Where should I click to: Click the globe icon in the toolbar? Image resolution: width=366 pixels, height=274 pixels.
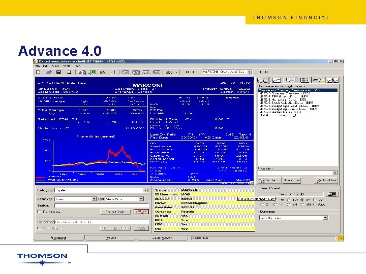click(169, 72)
